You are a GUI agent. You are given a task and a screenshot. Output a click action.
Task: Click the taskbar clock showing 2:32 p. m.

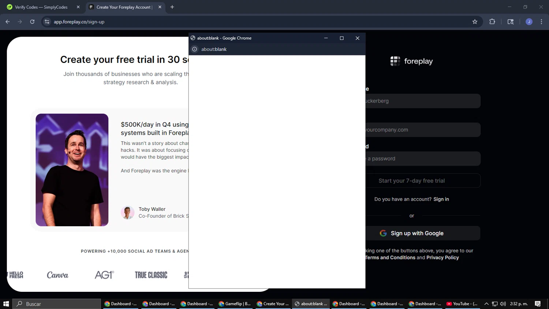pos(519,304)
